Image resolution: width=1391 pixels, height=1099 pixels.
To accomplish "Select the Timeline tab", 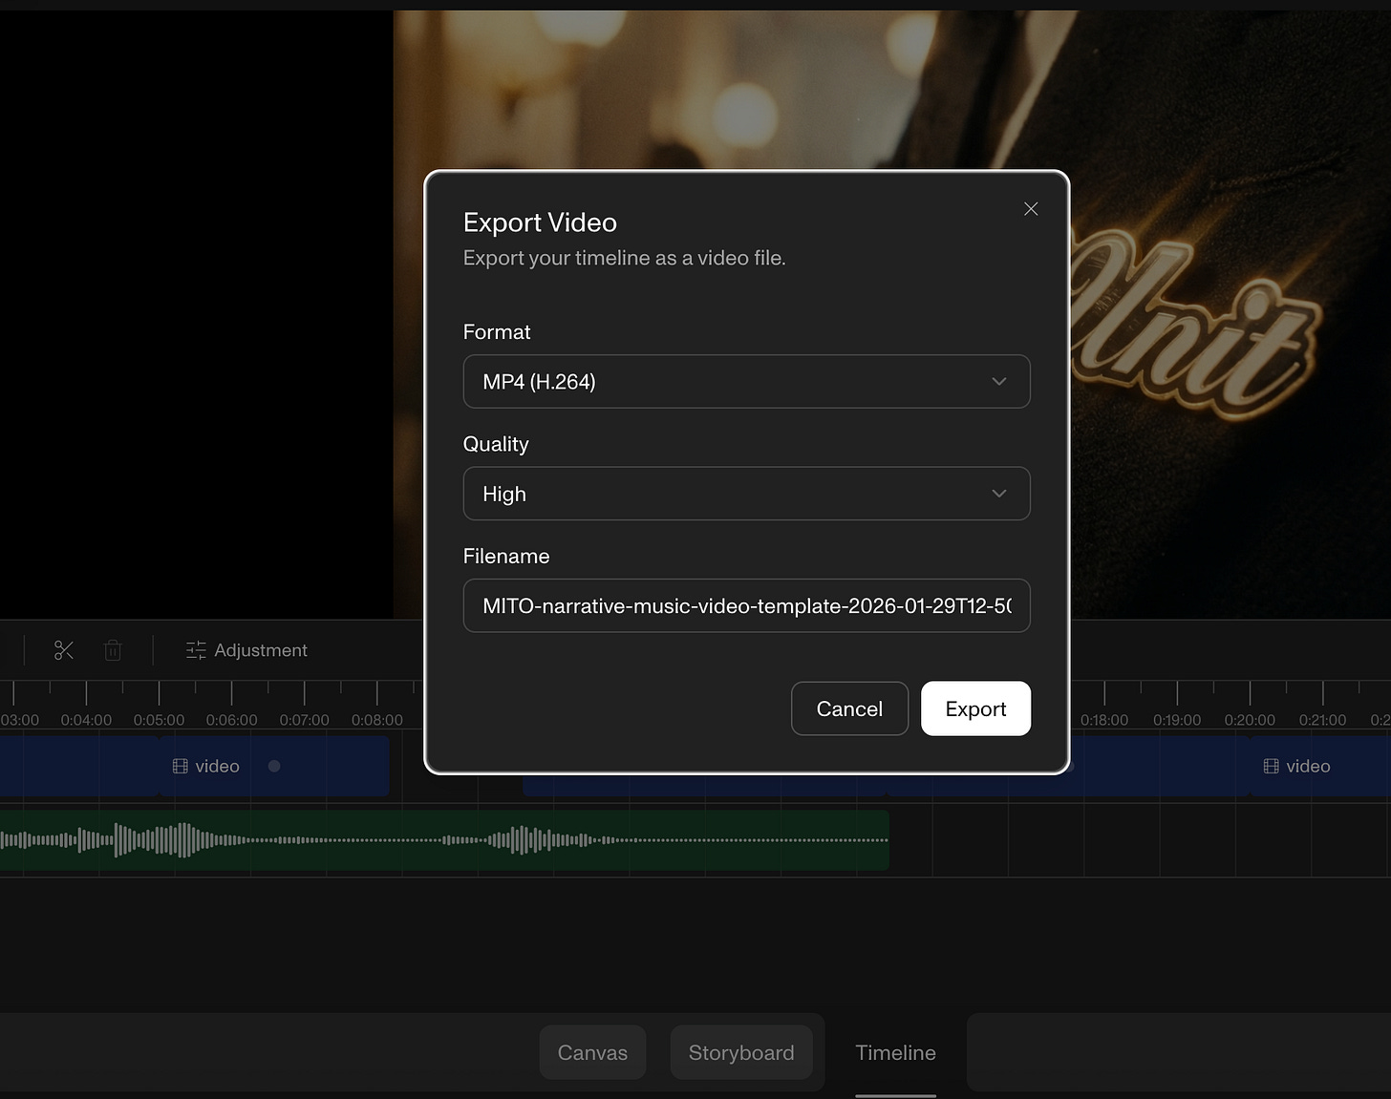I will pyautogui.click(x=895, y=1052).
